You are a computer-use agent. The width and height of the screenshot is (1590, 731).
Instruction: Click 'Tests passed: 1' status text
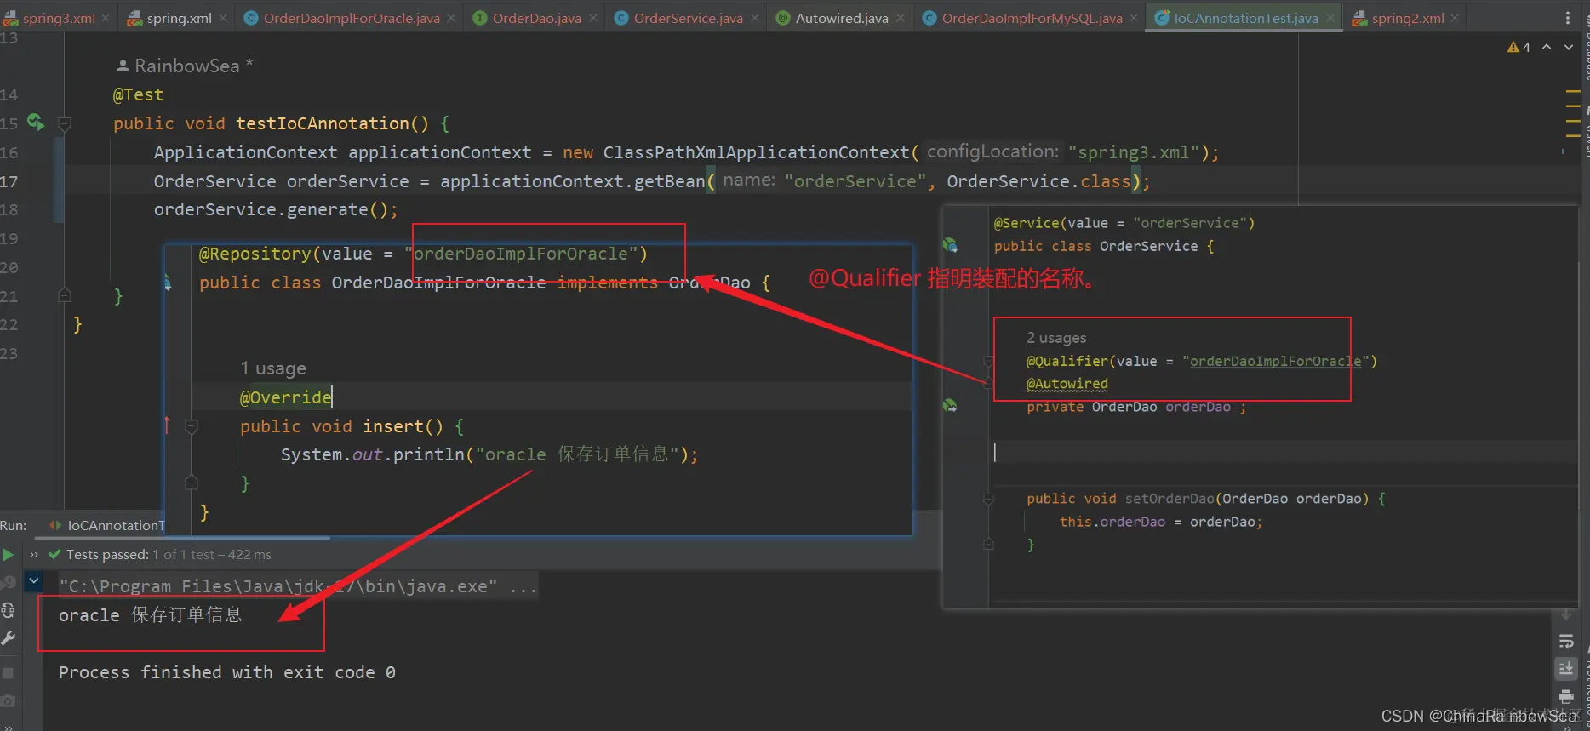[112, 555]
